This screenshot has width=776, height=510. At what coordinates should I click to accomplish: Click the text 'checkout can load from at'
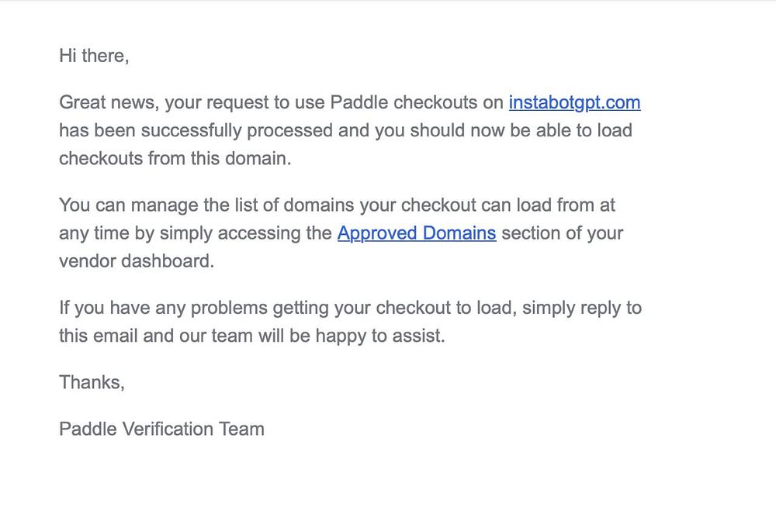point(508,205)
